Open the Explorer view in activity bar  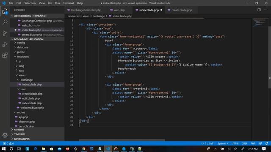[5, 11]
